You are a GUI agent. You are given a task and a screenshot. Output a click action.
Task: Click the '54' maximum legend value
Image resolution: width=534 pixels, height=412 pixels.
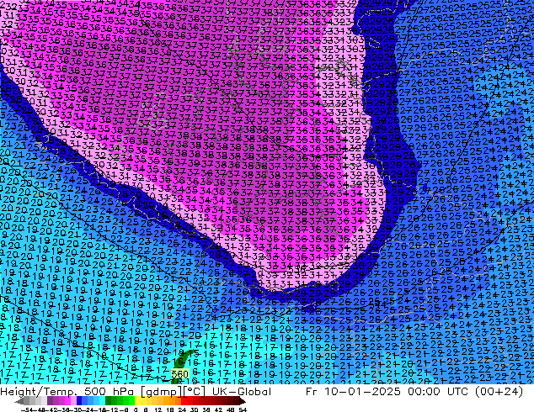[x=243, y=410]
